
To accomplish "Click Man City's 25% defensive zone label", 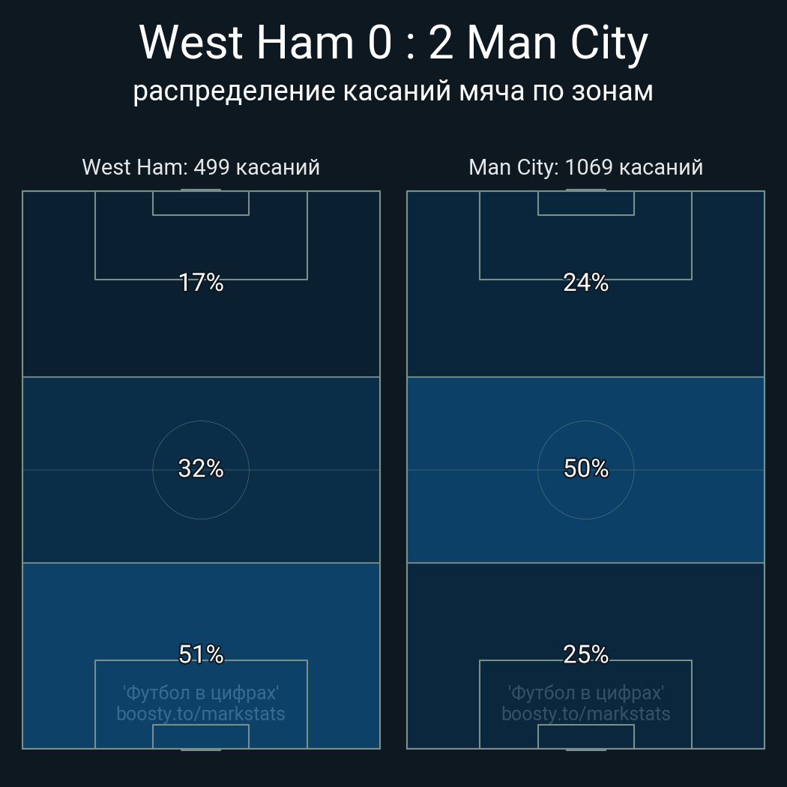I will click(586, 654).
